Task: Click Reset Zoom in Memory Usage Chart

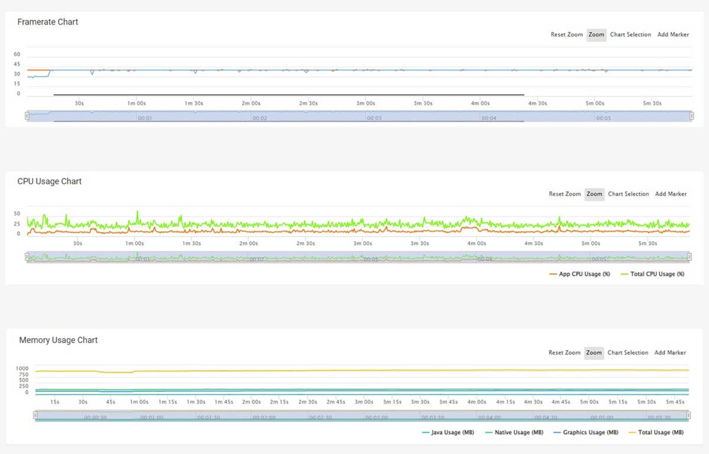Action: pyautogui.click(x=564, y=352)
